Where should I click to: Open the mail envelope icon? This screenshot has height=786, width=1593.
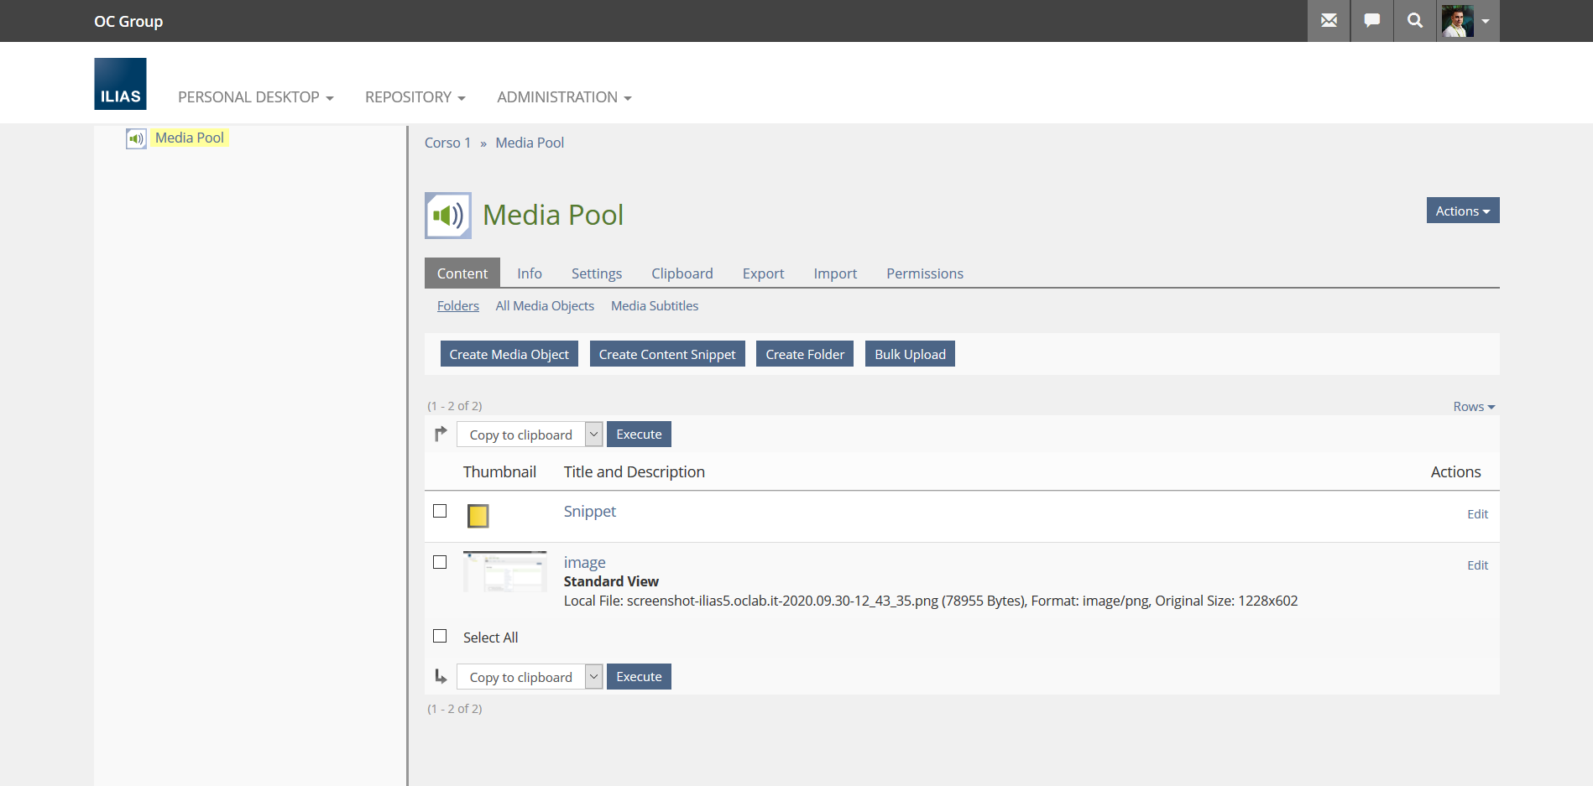[x=1329, y=21]
